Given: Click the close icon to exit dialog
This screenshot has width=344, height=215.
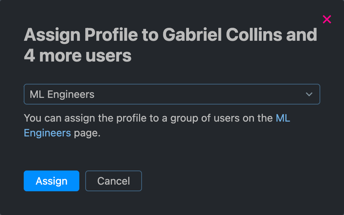Looking at the screenshot, I should click(326, 19).
